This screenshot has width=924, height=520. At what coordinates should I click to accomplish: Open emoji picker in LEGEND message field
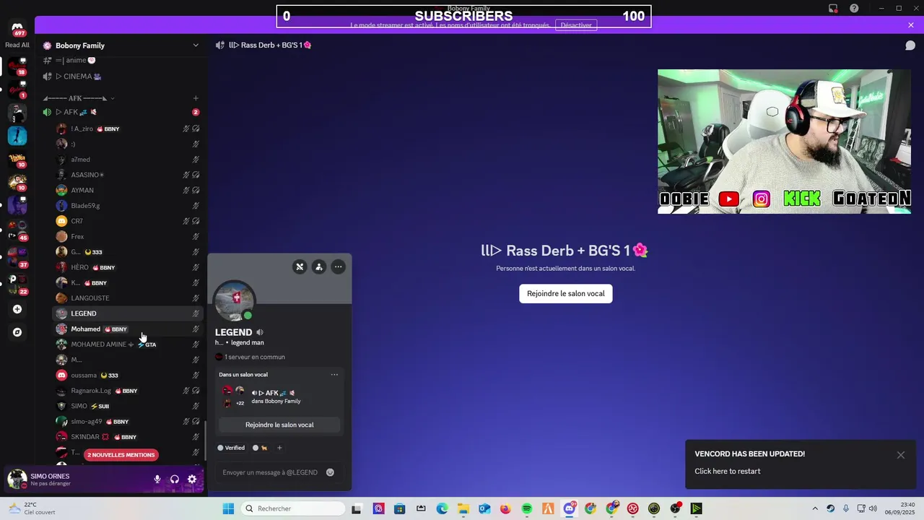330,472
